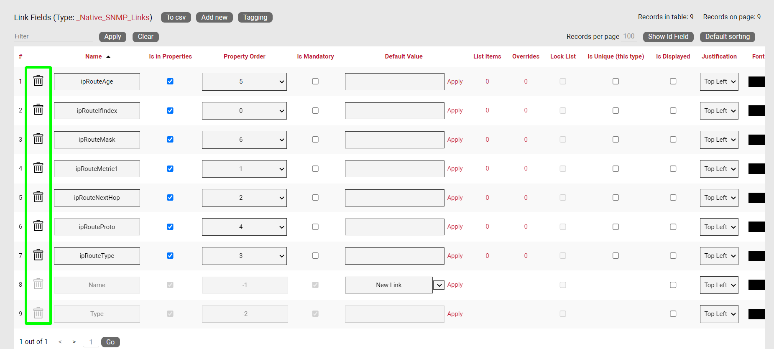Expand Justification dropdown for ipRouteType
774x349 pixels.
tap(719, 256)
